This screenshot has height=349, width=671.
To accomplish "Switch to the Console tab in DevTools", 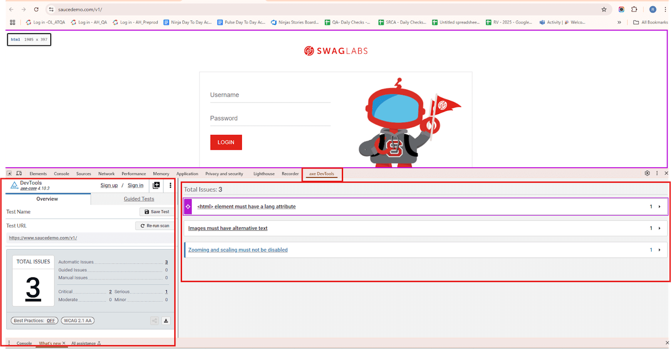I will pyautogui.click(x=61, y=174).
